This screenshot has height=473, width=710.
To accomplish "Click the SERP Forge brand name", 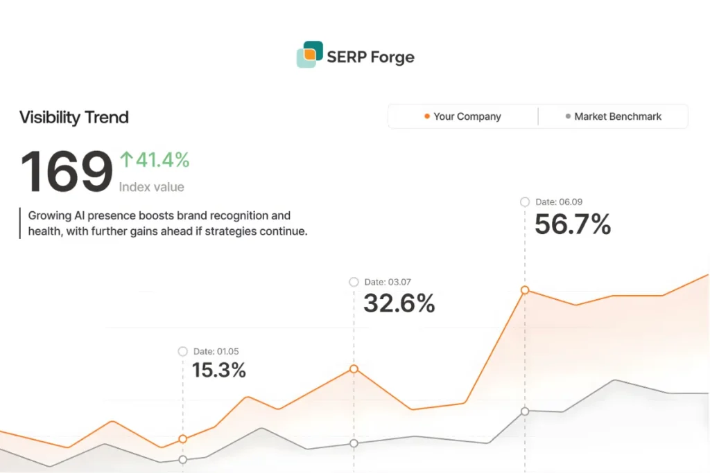I will tap(370, 57).
